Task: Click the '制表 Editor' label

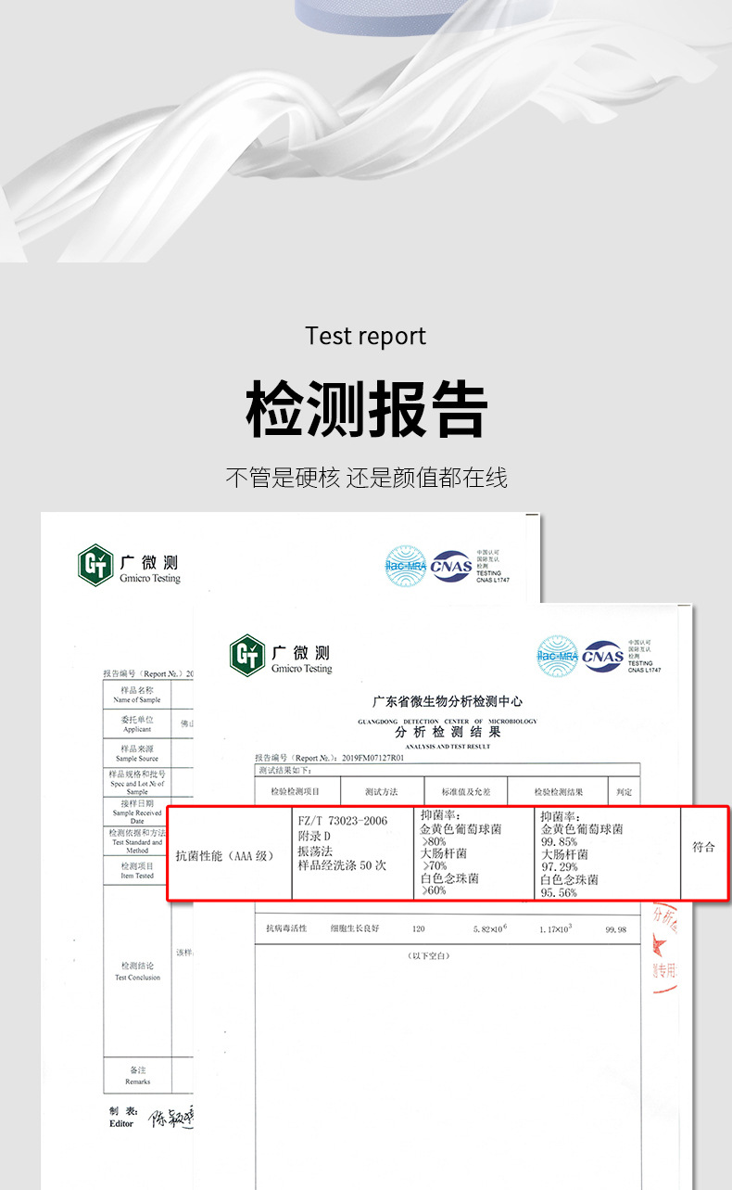Action: click(121, 1117)
